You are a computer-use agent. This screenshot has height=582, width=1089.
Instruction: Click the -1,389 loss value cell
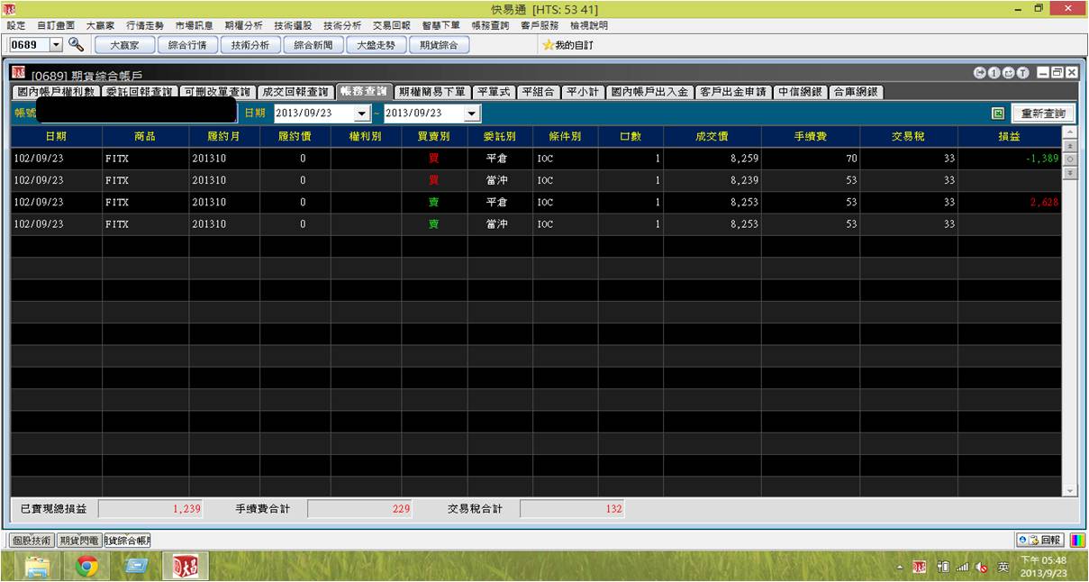point(1009,159)
